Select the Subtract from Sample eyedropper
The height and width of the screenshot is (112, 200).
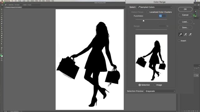click(190, 35)
